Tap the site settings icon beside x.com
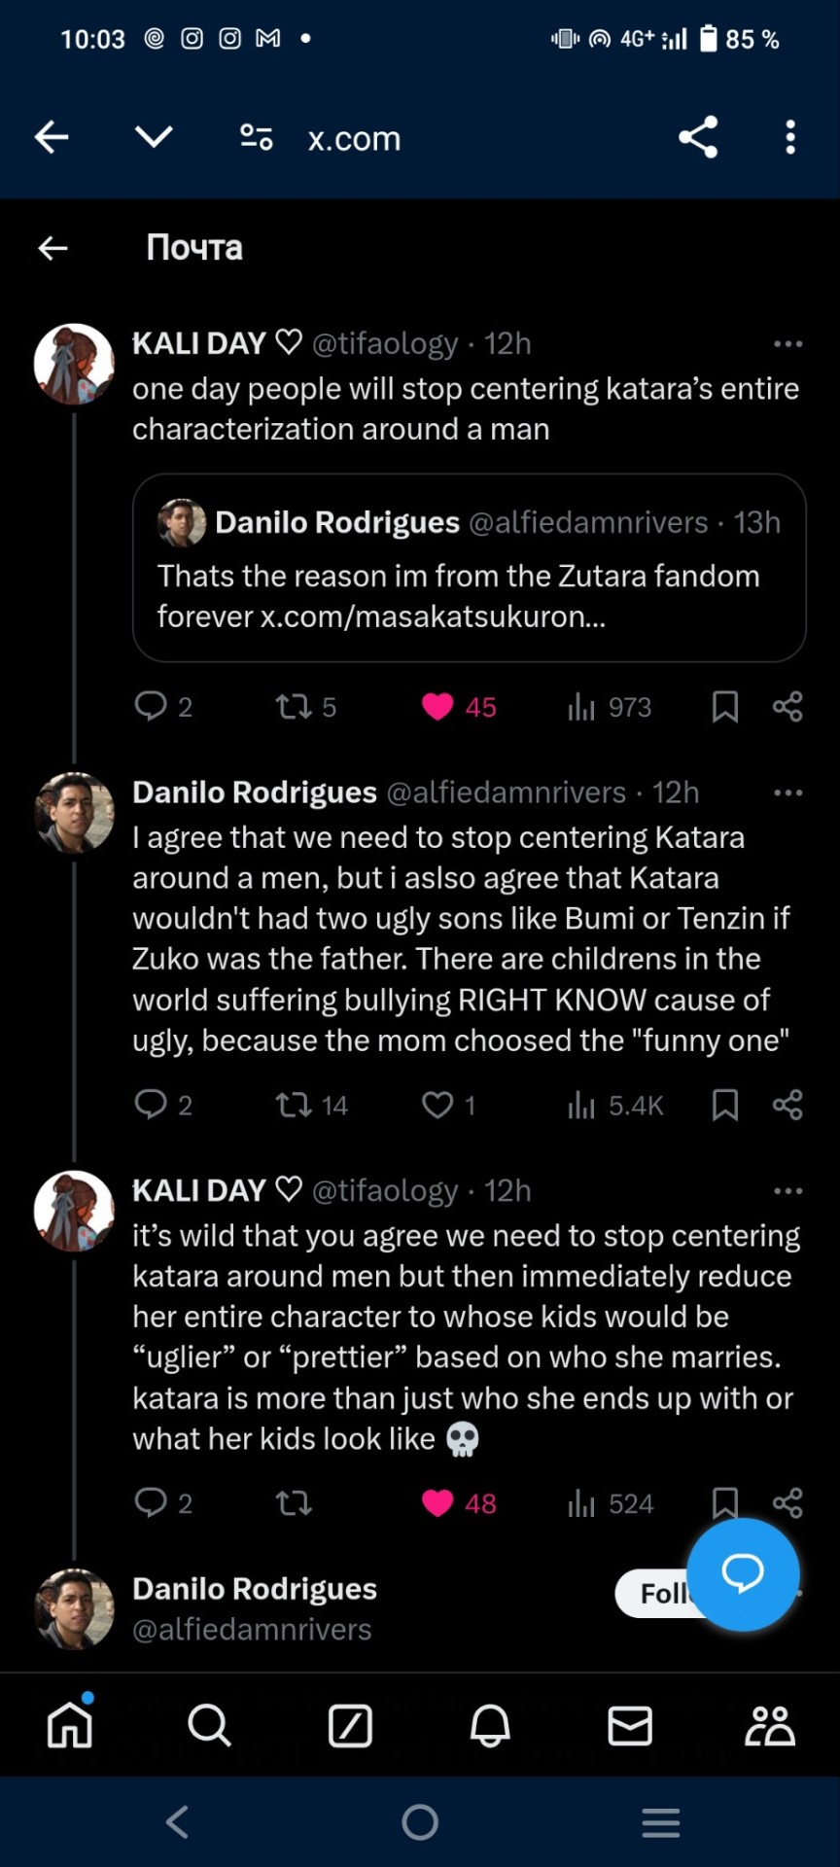 (x=257, y=137)
